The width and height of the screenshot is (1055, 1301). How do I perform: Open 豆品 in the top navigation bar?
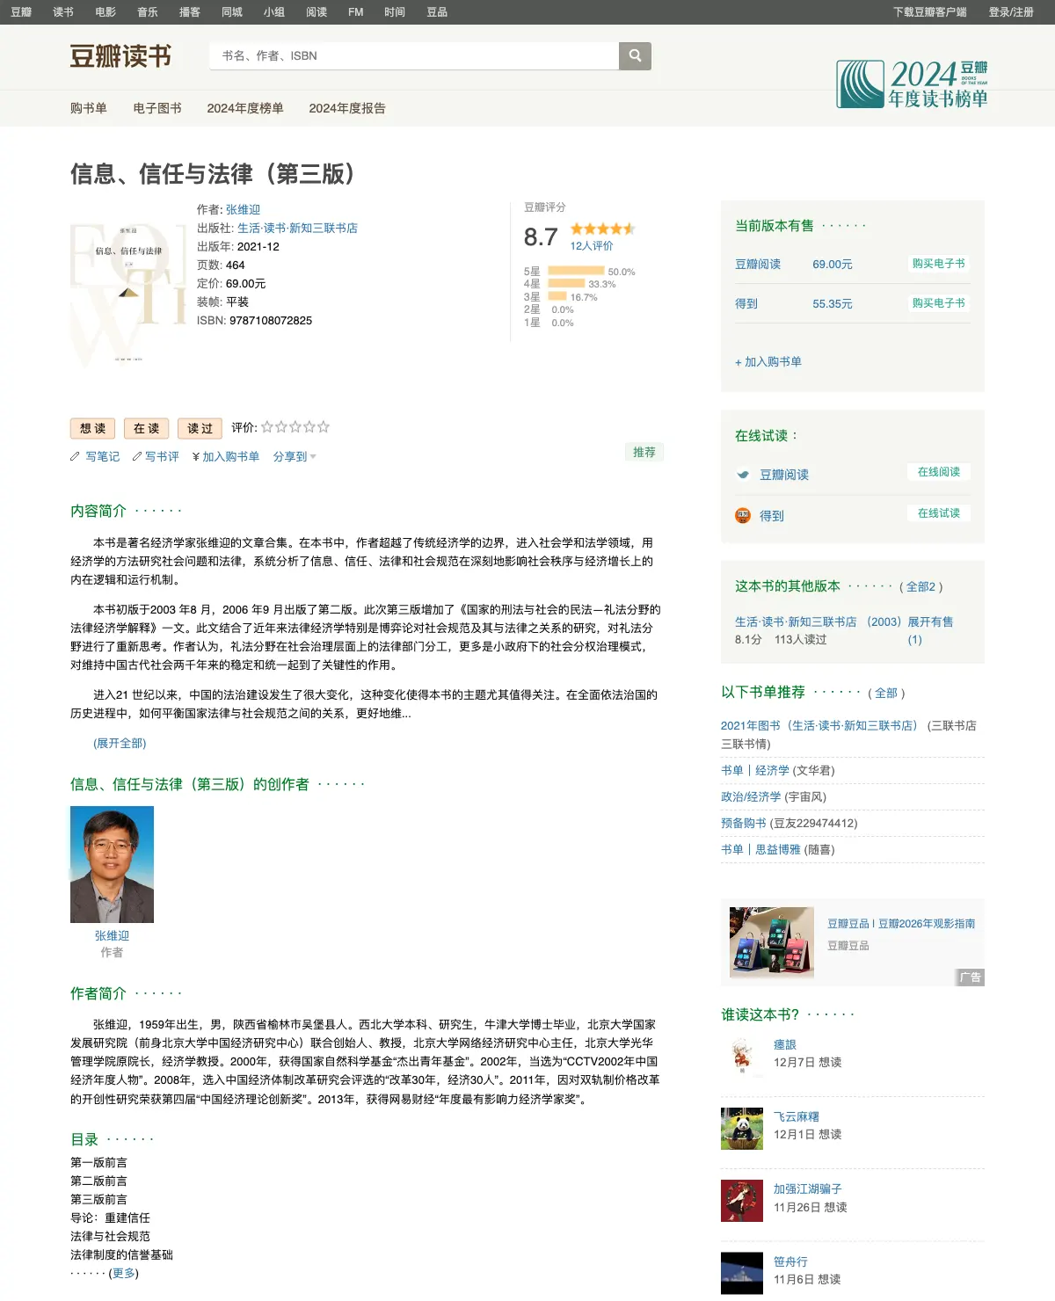click(x=437, y=12)
